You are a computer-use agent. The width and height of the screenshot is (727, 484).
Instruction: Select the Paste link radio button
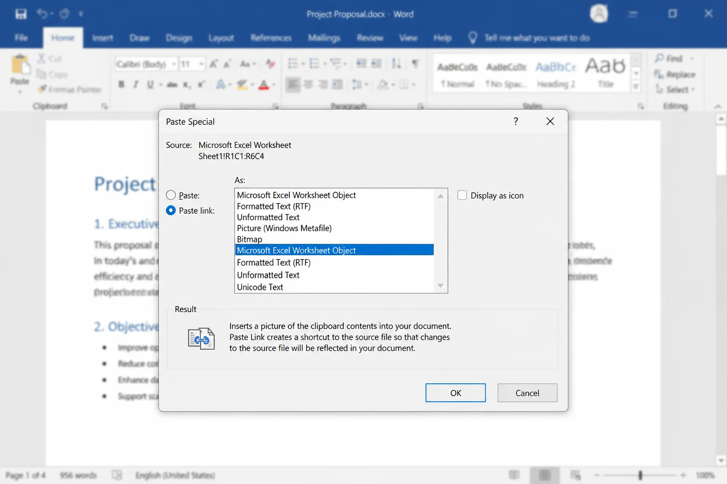pos(171,210)
